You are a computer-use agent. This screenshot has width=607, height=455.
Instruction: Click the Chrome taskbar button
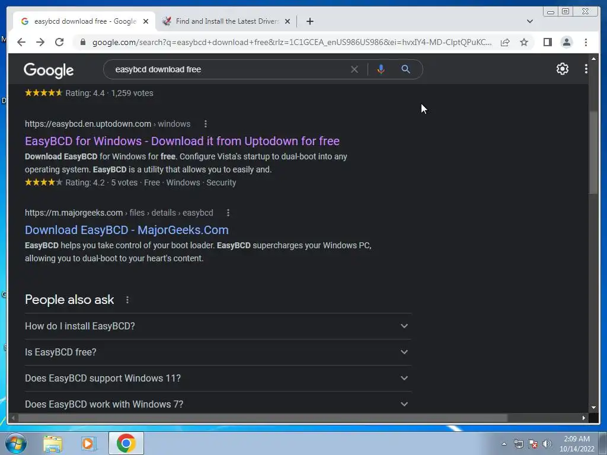pos(126,443)
